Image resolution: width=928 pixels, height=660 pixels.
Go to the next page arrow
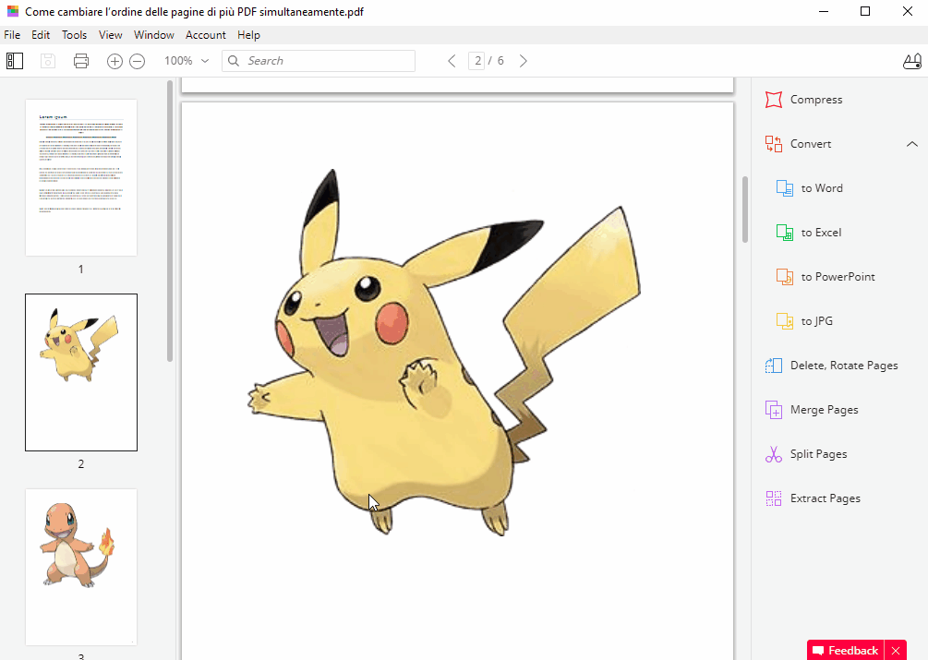(524, 61)
